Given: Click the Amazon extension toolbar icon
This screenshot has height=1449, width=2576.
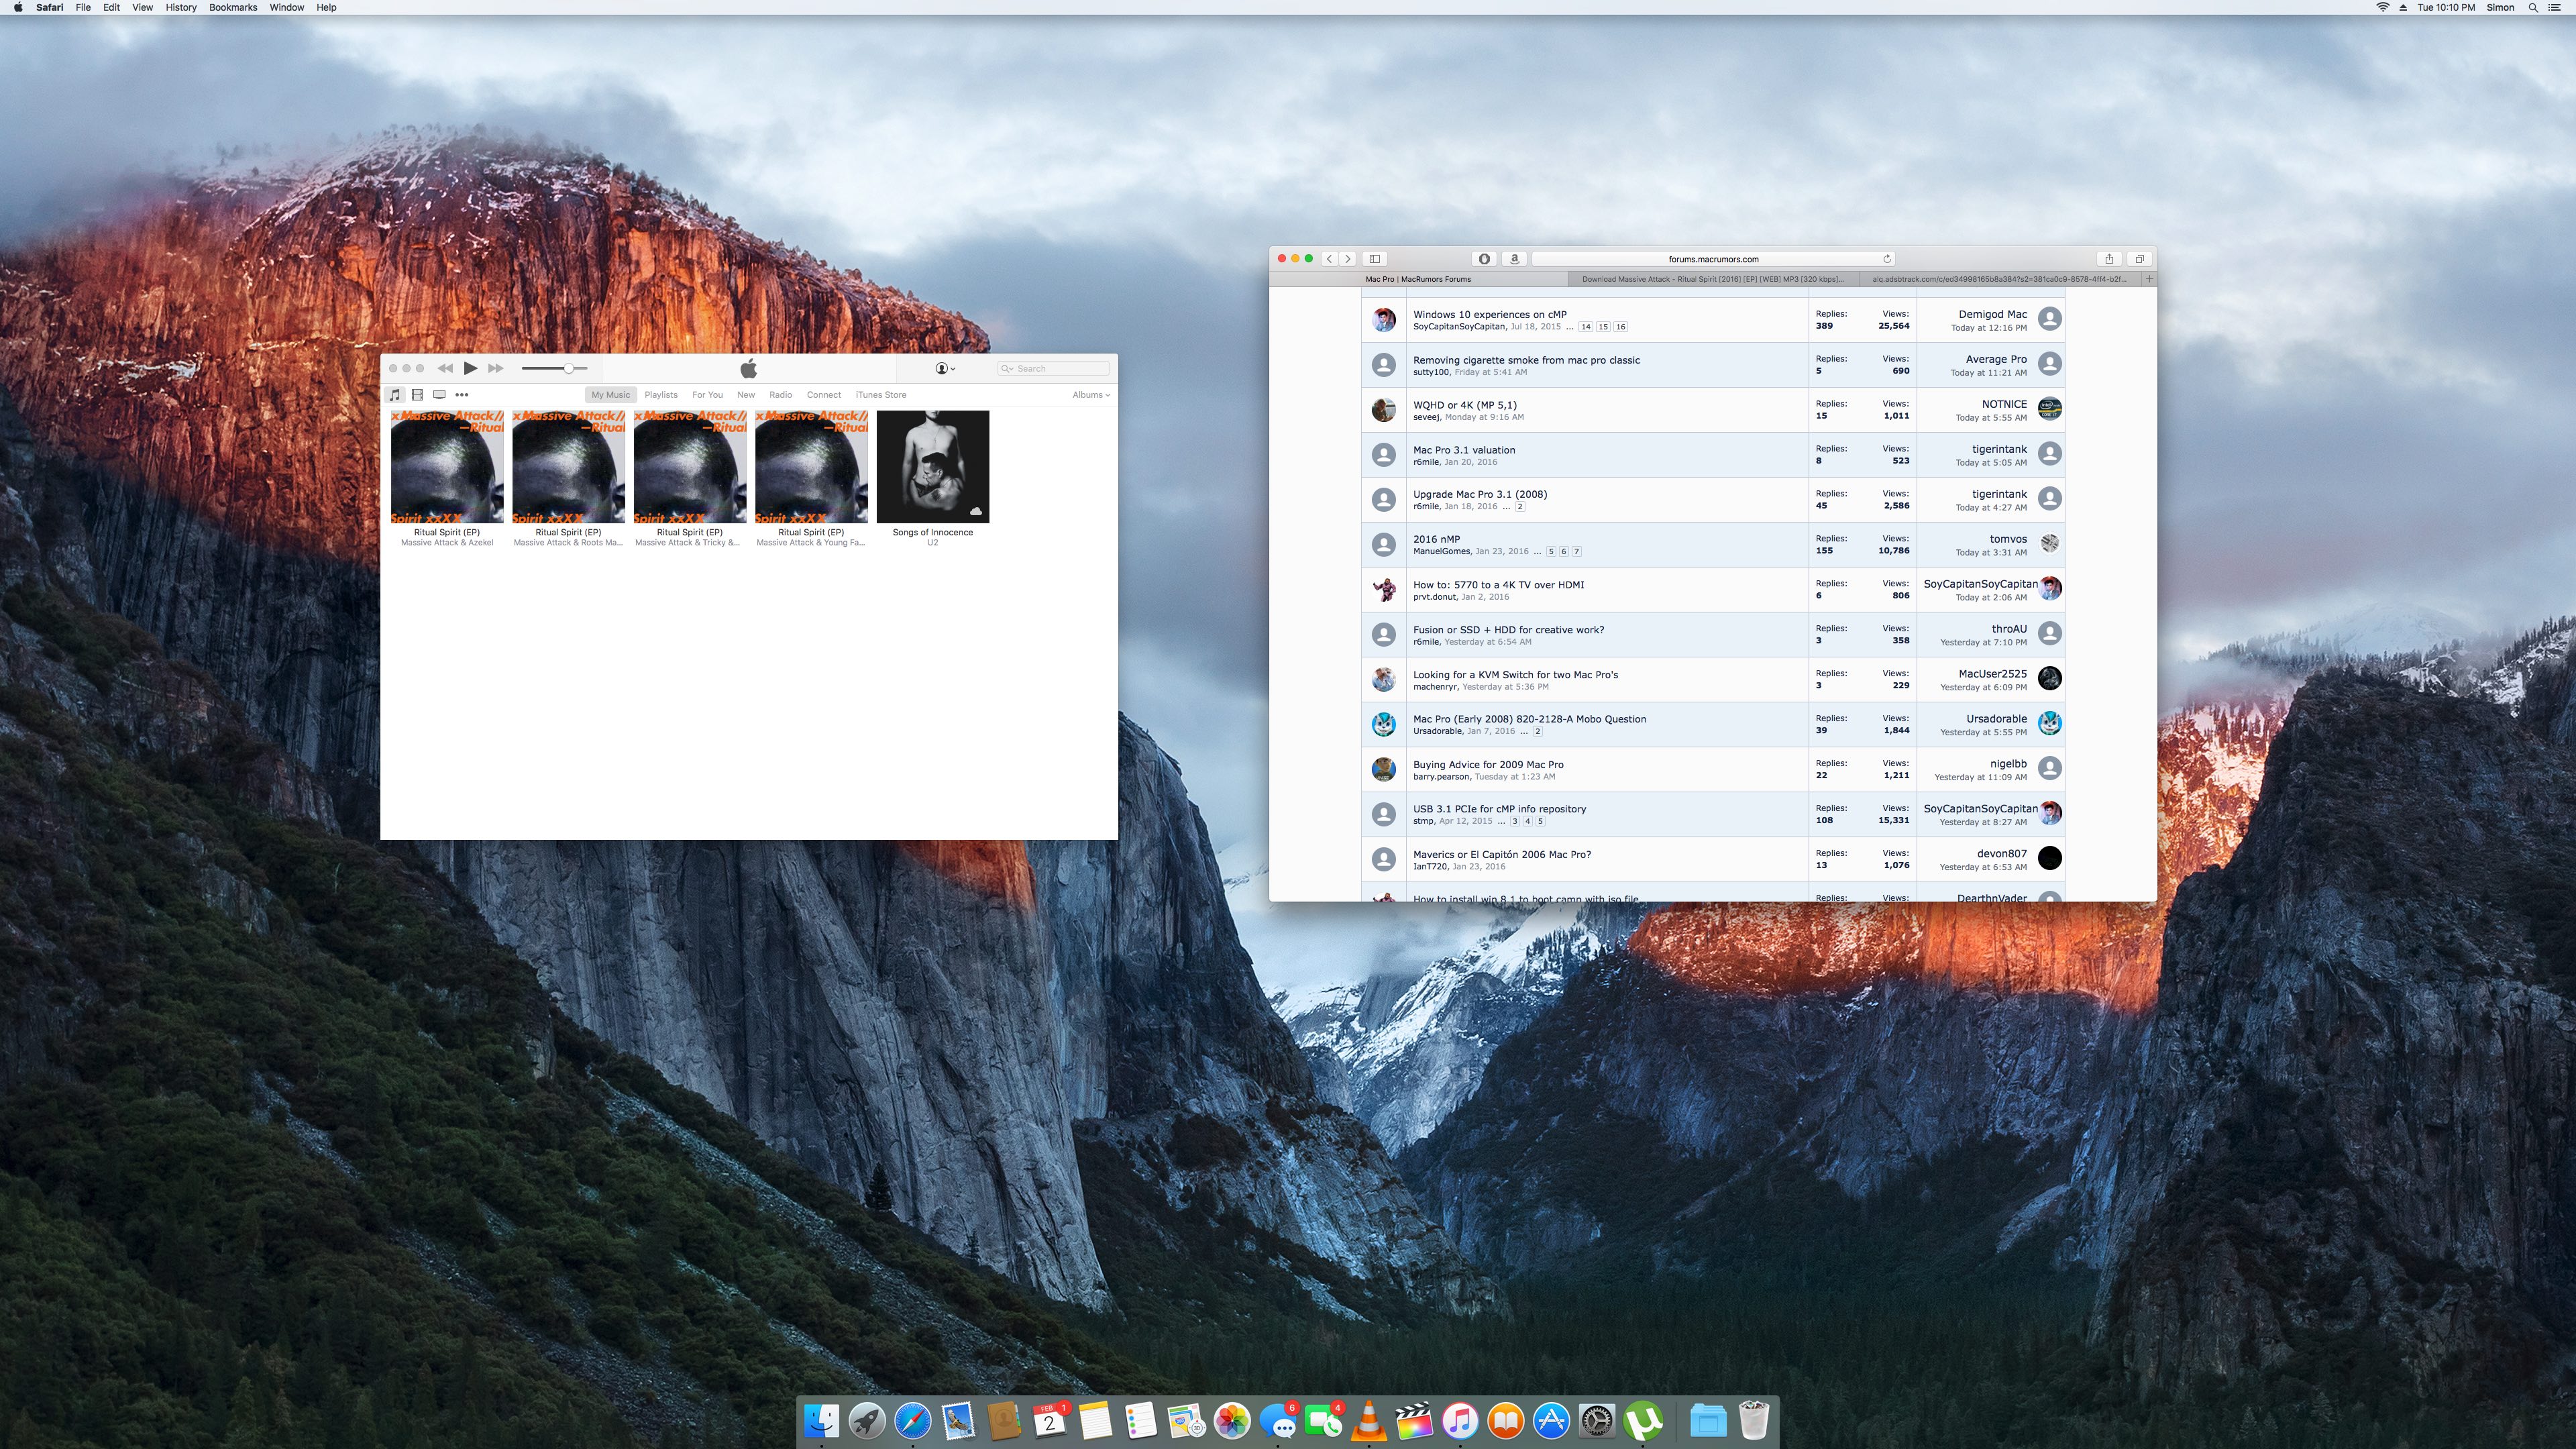Looking at the screenshot, I should [1514, 259].
